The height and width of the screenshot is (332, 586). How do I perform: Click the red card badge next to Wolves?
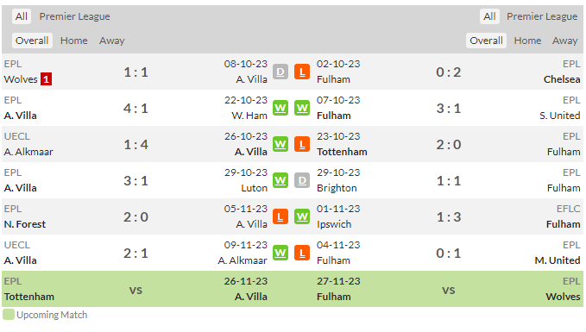pyautogui.click(x=46, y=79)
